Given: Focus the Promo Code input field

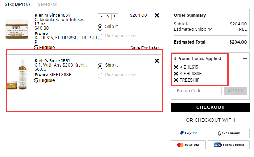Looking at the screenshot, I should 198,91.
